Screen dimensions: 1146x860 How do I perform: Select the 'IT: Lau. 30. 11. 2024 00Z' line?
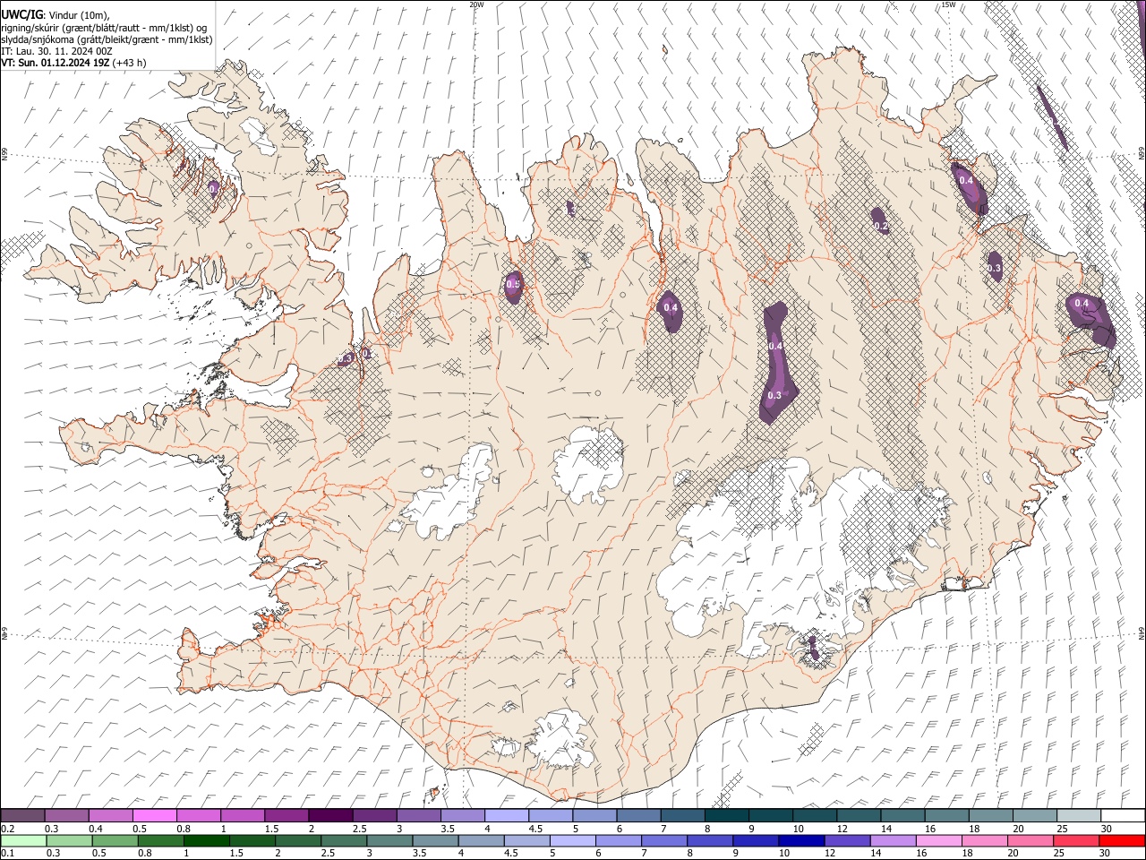[x=56, y=51]
